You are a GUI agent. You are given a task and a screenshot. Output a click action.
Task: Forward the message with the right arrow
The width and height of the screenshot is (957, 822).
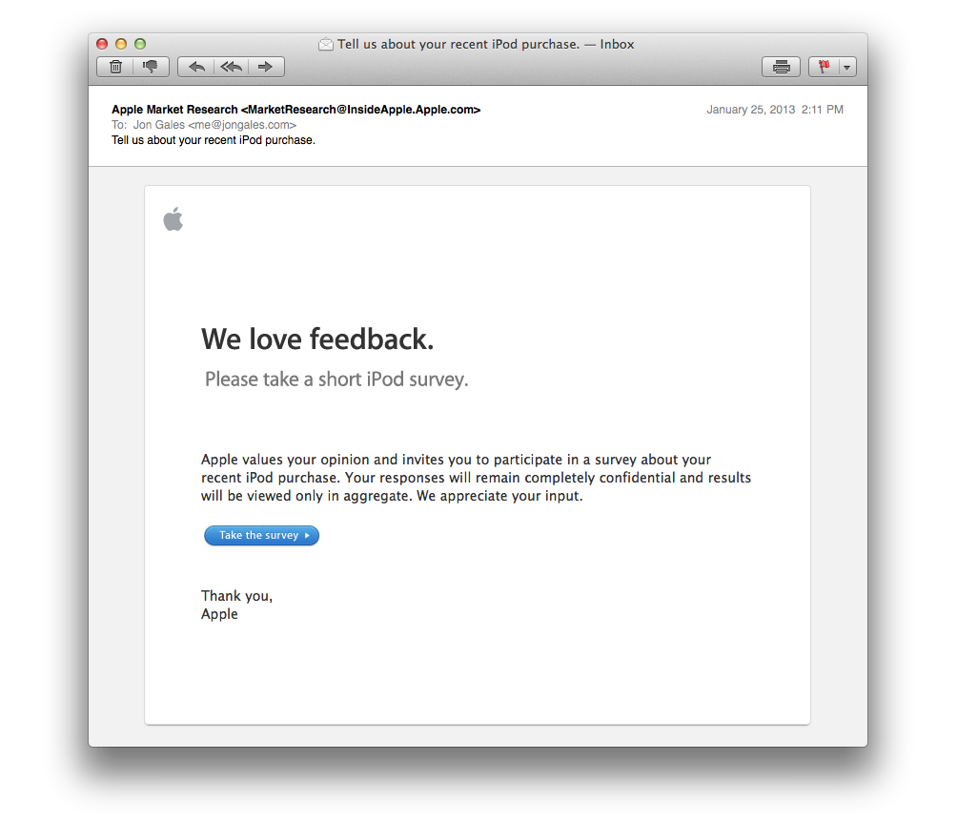pyautogui.click(x=266, y=67)
